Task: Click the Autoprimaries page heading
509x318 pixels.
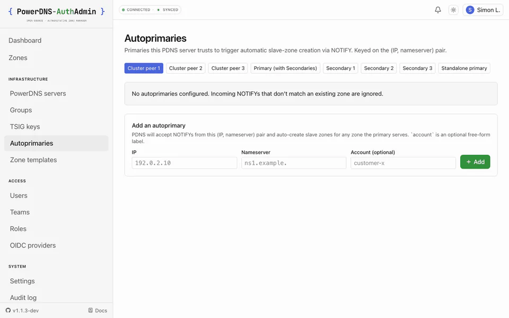Action: point(155,38)
